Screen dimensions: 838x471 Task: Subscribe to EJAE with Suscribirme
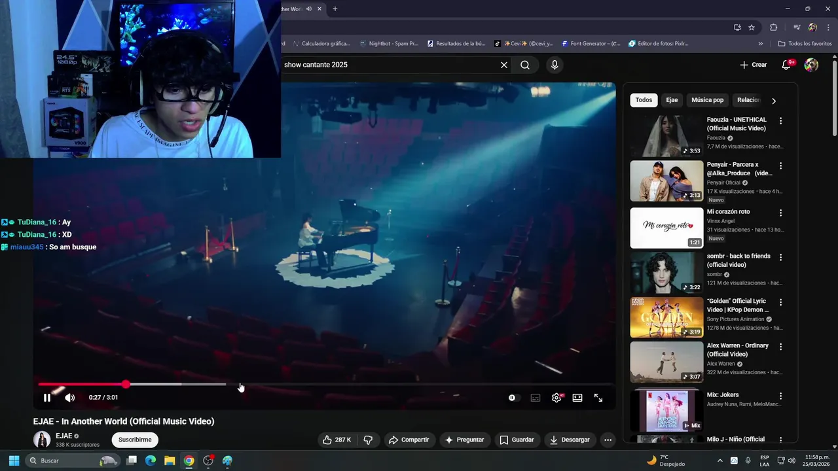[x=135, y=440]
